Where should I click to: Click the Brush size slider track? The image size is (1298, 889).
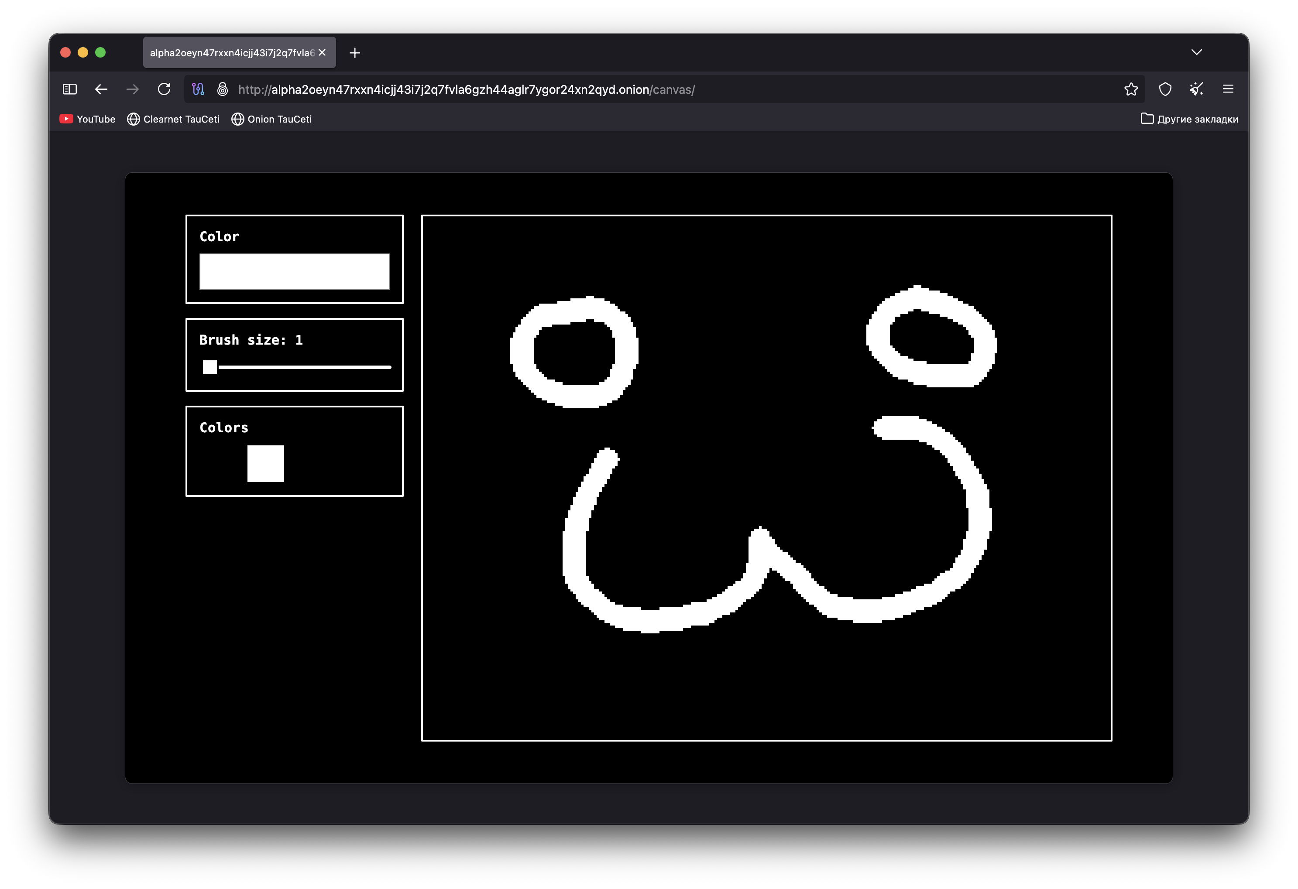point(297,367)
